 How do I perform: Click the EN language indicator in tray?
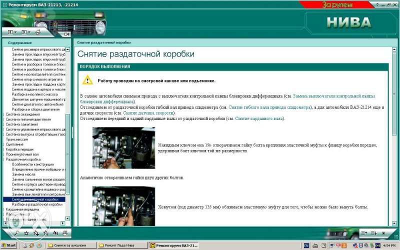click(x=306, y=245)
